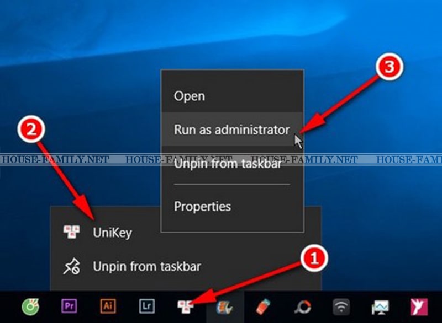The width and height of the screenshot is (442, 323).
Task: Click the UniKey keyboard icon in jump list
Action: tap(71, 232)
